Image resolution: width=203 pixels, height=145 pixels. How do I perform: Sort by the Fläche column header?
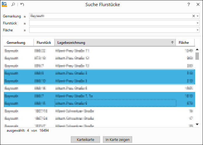pos(184,43)
